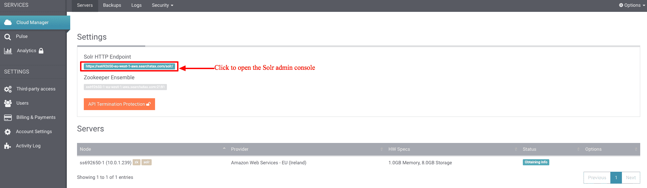Open Cloud Manager cloud icon
This screenshot has height=188, width=647.
[x=8, y=22]
